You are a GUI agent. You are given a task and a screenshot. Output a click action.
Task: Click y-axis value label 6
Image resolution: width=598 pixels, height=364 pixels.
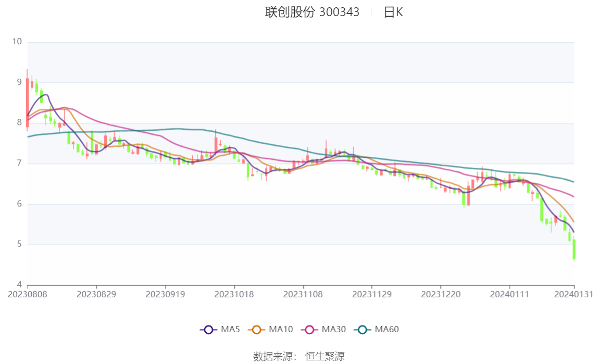tap(19, 204)
